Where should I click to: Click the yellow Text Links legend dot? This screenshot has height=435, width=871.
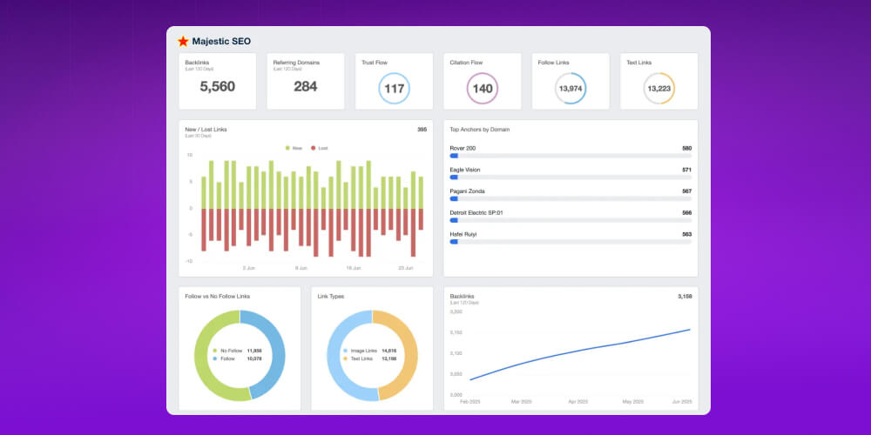coord(346,358)
